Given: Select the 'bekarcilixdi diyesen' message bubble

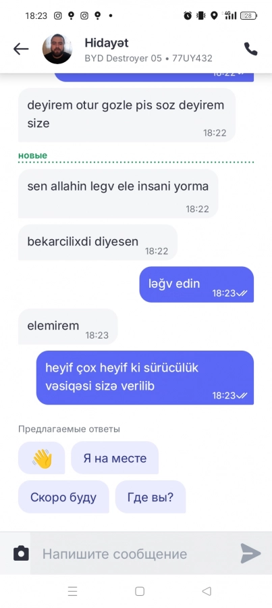Looking at the screenshot, I should (x=98, y=243).
